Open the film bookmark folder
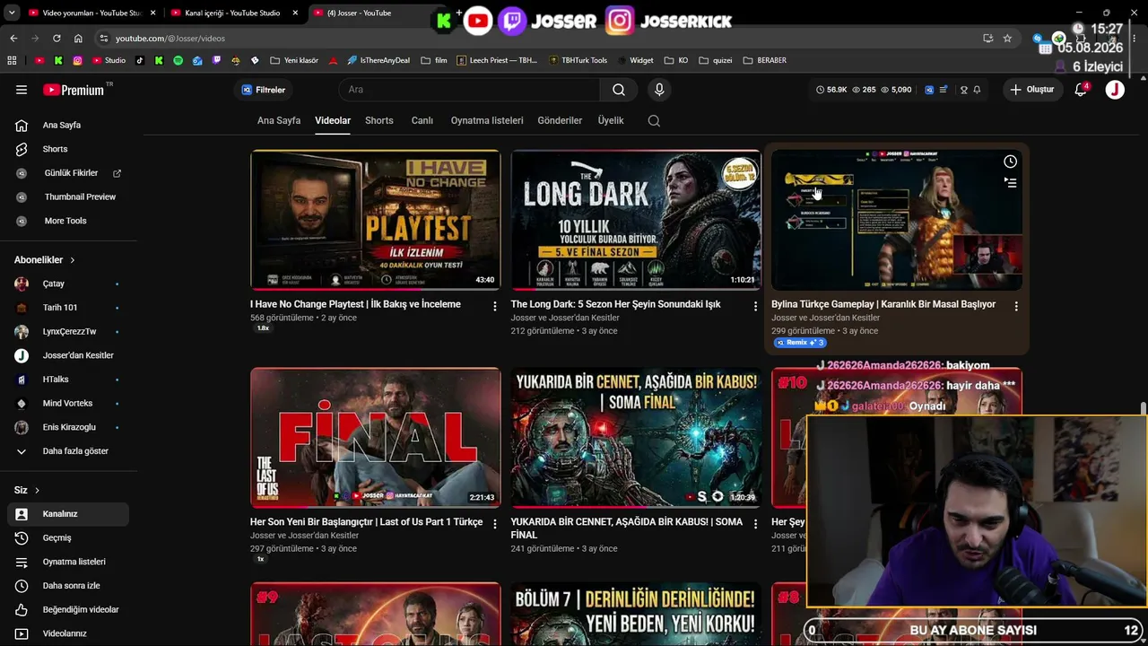Image resolution: width=1148 pixels, height=646 pixels. (x=434, y=61)
